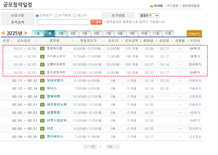Switch to the 6월 tab
The image size is (218, 155).
click(97, 34)
